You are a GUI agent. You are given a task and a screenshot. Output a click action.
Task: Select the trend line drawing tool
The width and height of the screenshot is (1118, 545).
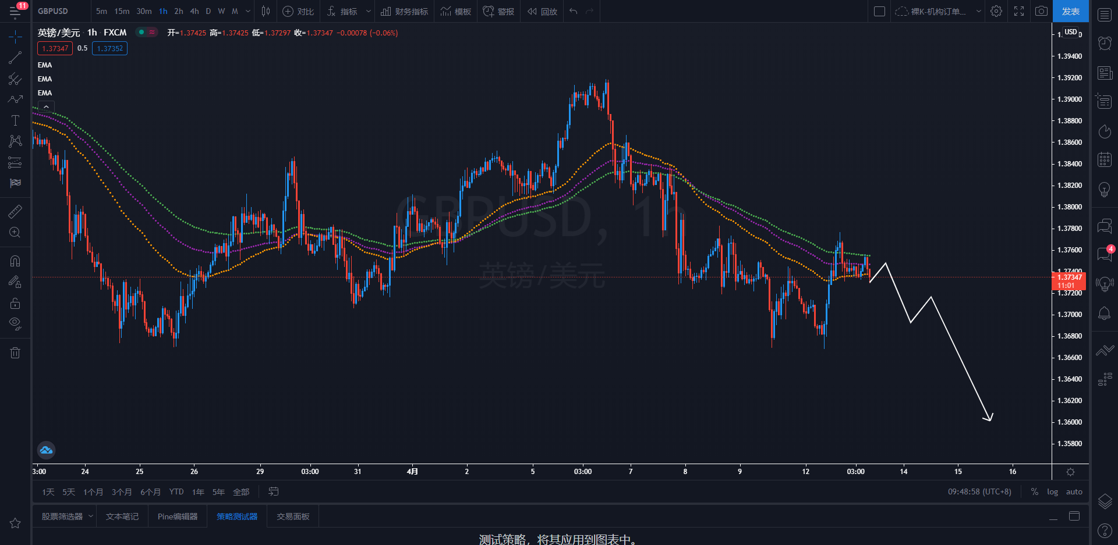coord(15,58)
